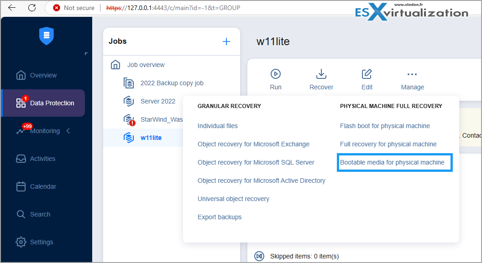
Task: Click the Edit label
Action: click(367, 87)
